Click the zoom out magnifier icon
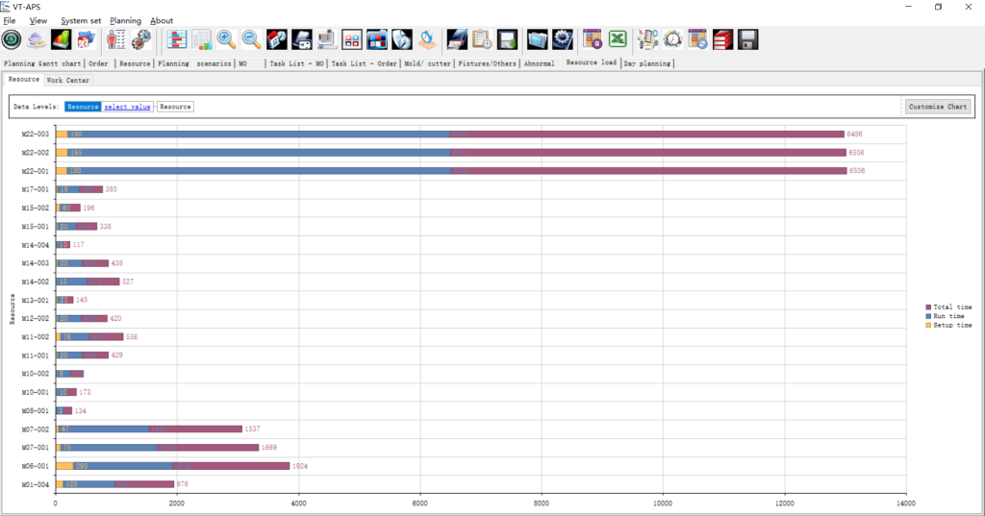985x516 pixels. coord(251,39)
